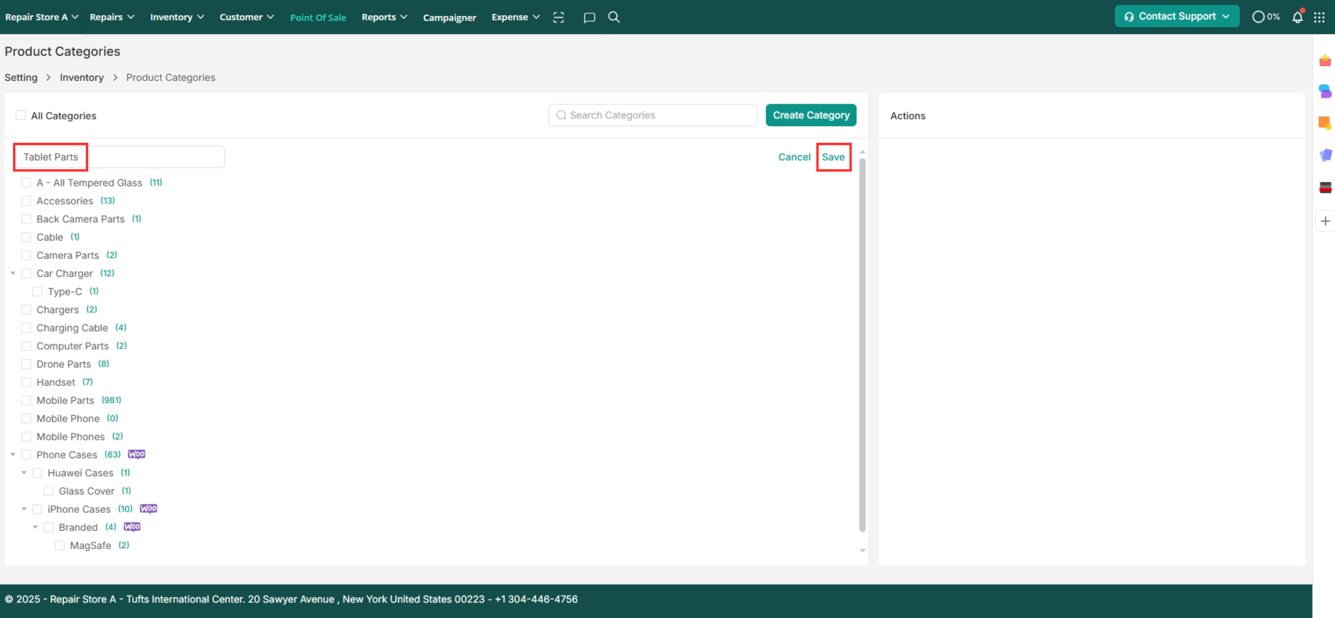Viewport: 1335px width, 618px height.
Task: Click the Drone Parts item count (8)
Action: point(104,364)
